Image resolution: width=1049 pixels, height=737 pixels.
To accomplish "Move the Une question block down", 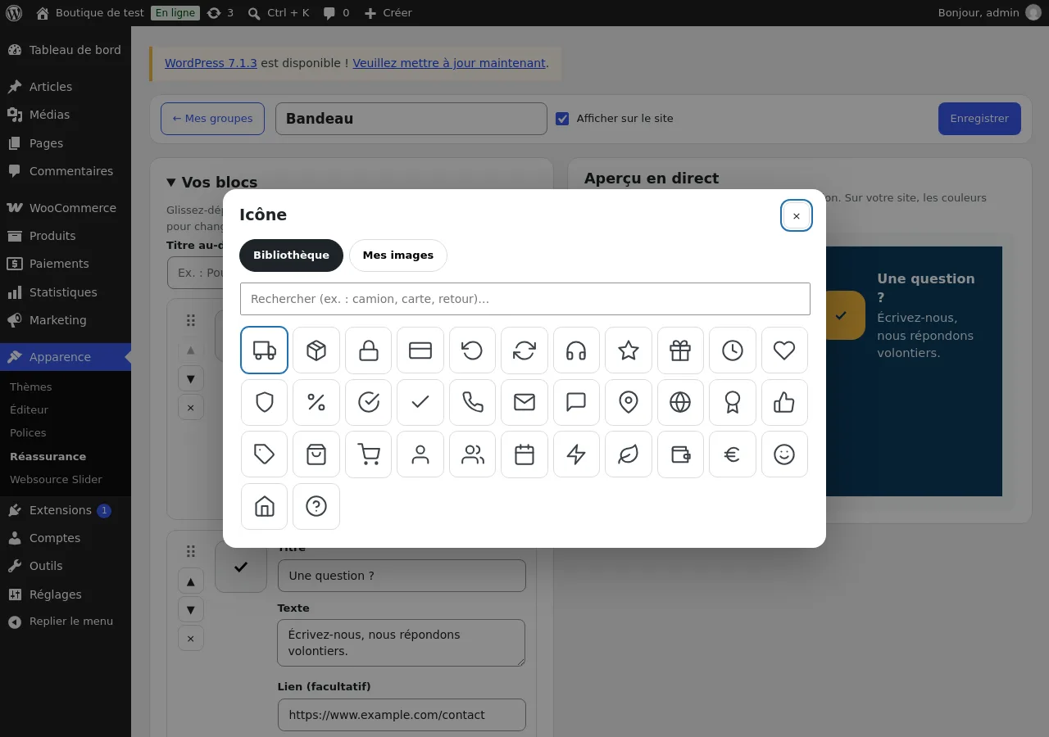I will tap(191, 609).
